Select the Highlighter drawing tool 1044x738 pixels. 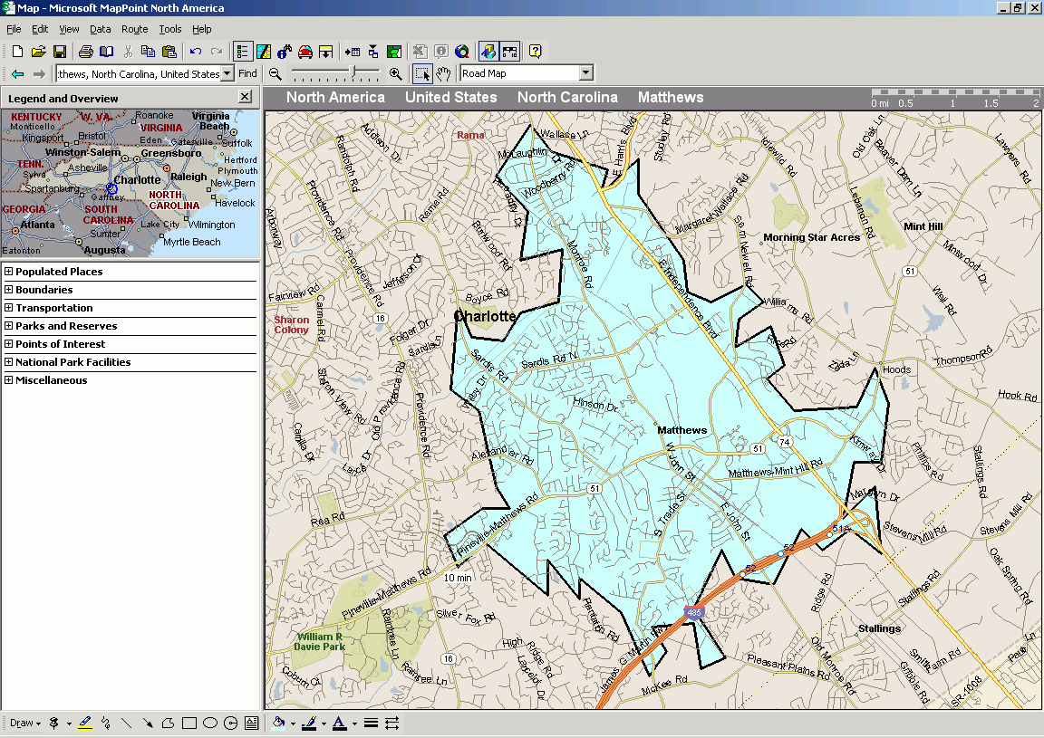coord(85,723)
